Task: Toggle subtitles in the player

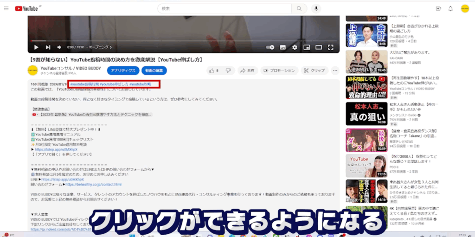Action: pos(282,47)
